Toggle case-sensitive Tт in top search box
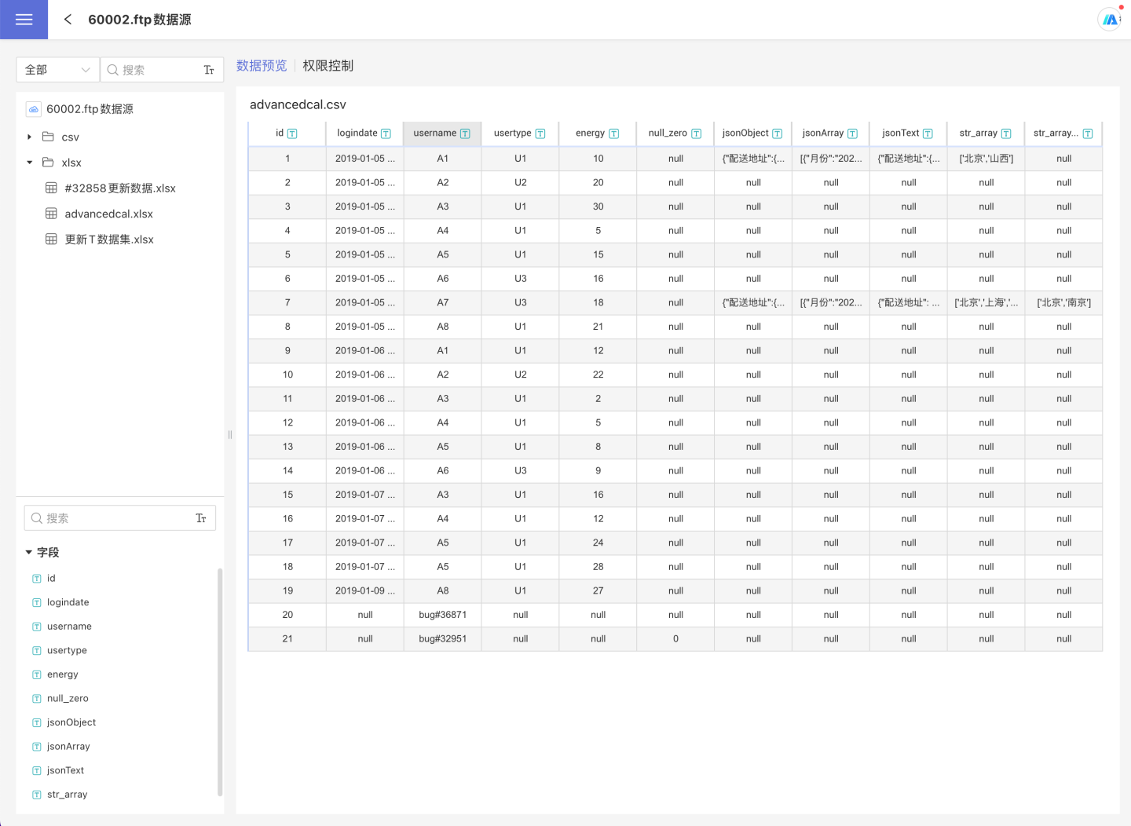1131x826 pixels. pos(209,70)
